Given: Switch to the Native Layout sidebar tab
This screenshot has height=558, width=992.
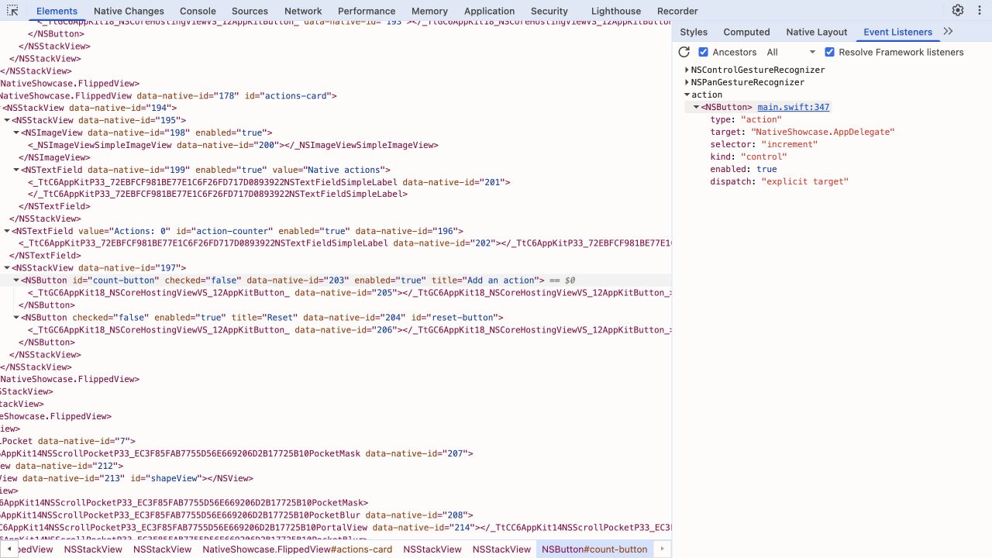Looking at the screenshot, I should click(817, 32).
